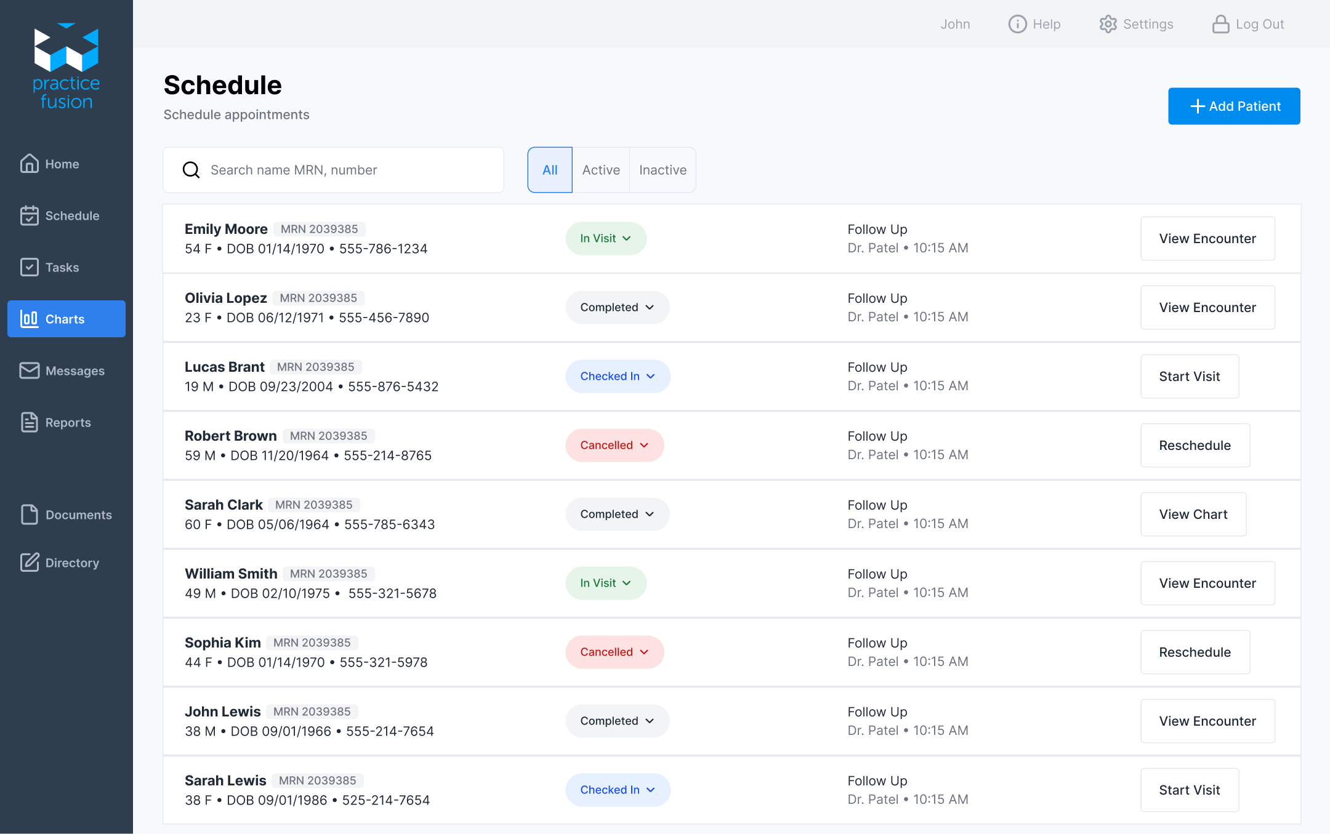This screenshot has width=1330, height=834.
Task: Click the Log Out lock icon
Action: [1220, 24]
